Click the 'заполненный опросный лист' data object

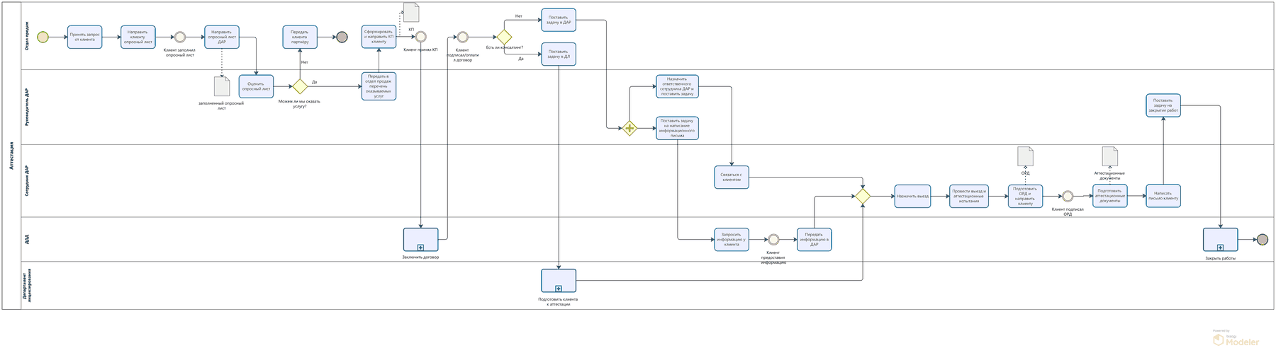[x=222, y=86]
